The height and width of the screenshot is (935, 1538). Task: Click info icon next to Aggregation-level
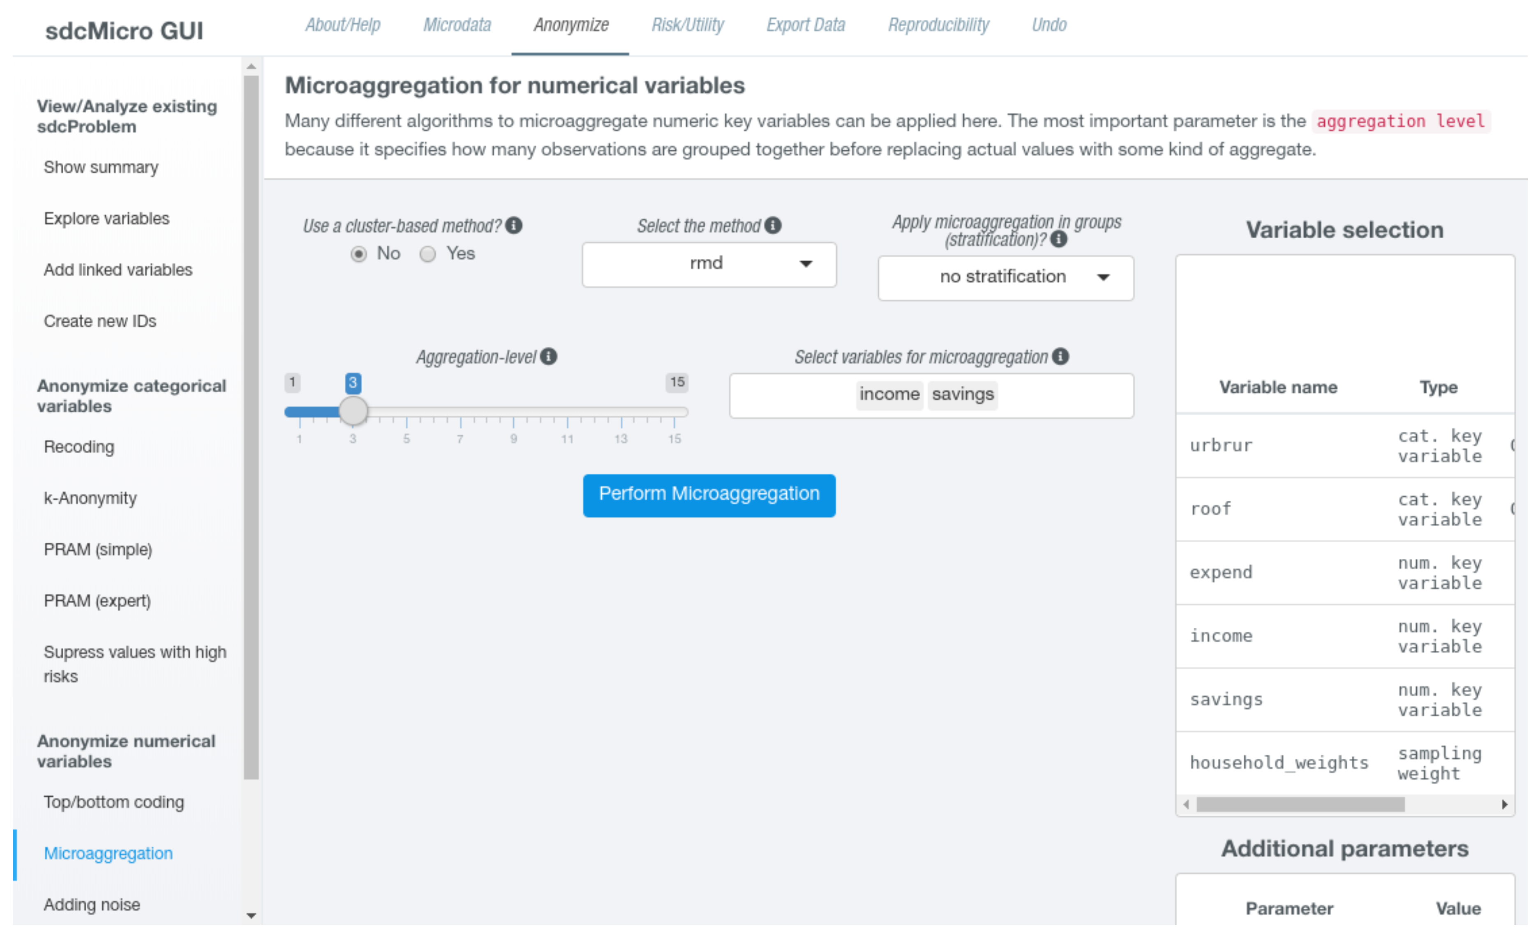tap(549, 356)
